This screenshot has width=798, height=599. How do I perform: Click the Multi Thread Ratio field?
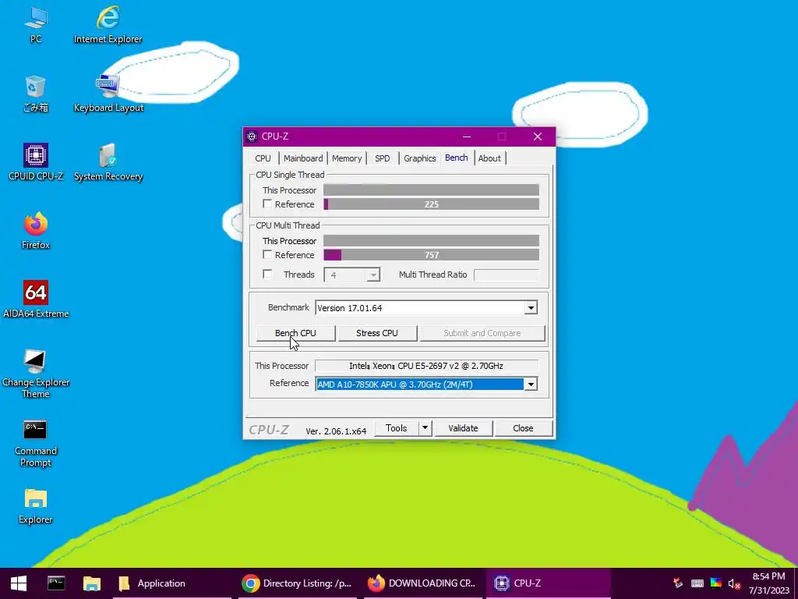coord(506,275)
